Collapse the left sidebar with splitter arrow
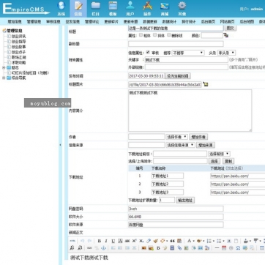This screenshot has height=265, width=265. 60,145
